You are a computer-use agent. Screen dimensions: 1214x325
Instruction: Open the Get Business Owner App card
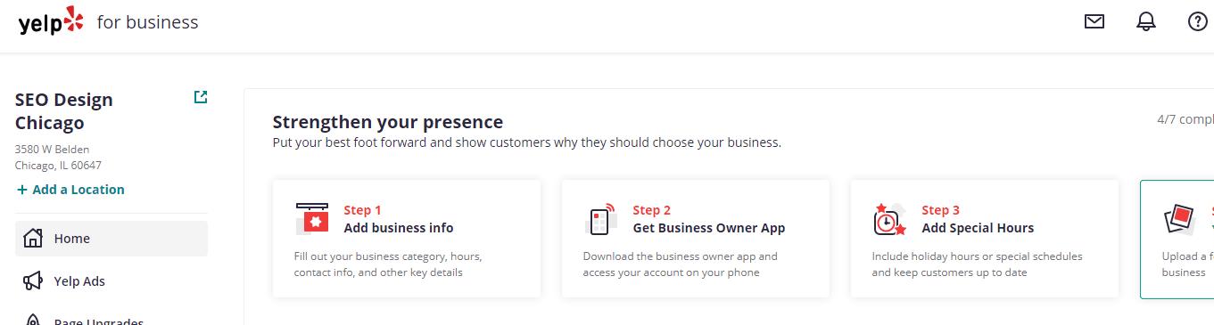click(x=696, y=239)
